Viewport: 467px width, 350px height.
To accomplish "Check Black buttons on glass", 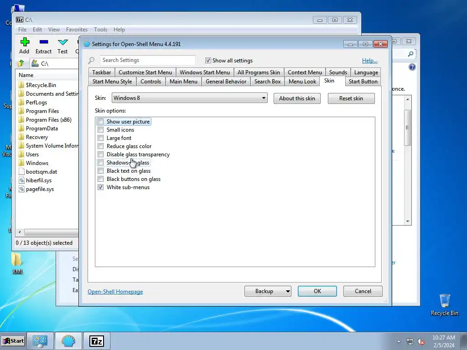I will pos(101,179).
